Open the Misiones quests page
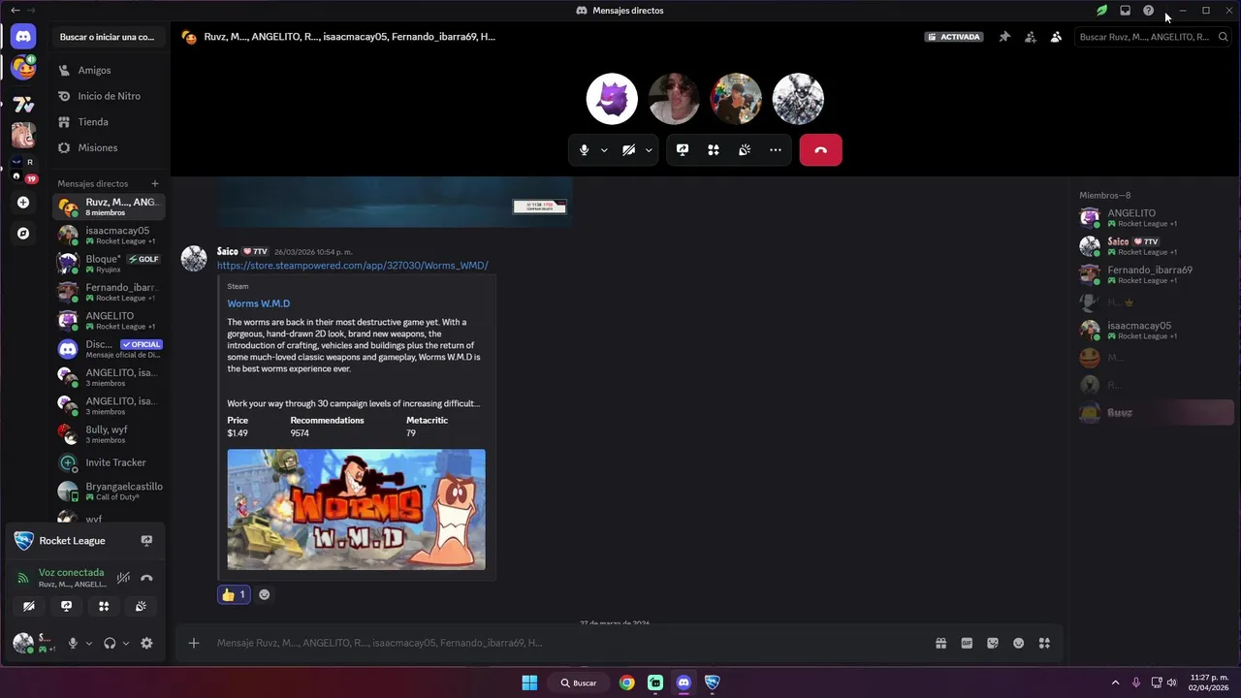Screen dimensions: 1241x698 coord(109,148)
